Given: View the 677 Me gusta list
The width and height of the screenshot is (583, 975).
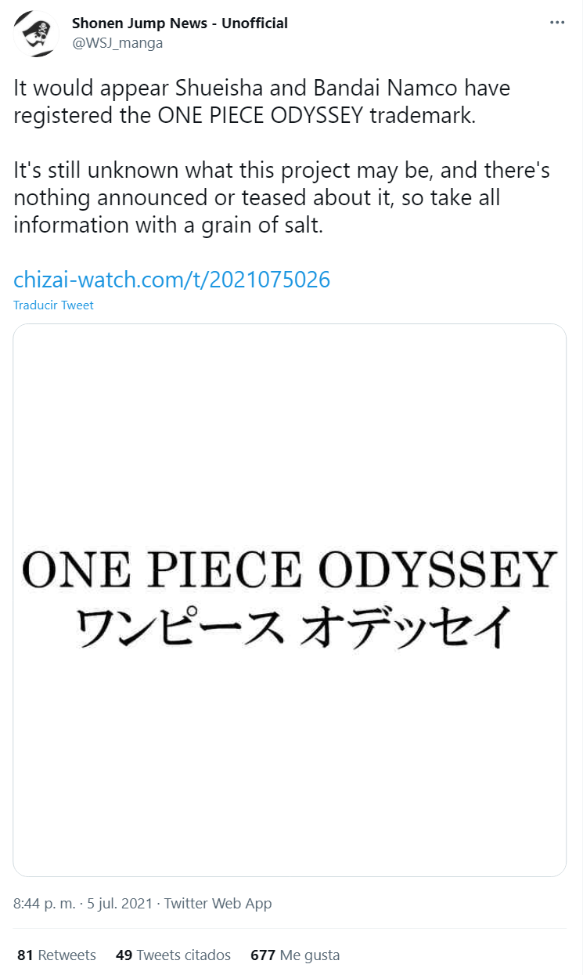Looking at the screenshot, I should (295, 955).
